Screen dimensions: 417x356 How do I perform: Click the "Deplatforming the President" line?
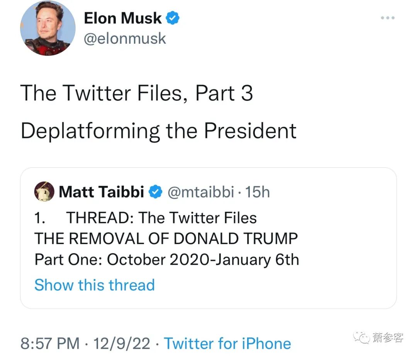(158, 131)
